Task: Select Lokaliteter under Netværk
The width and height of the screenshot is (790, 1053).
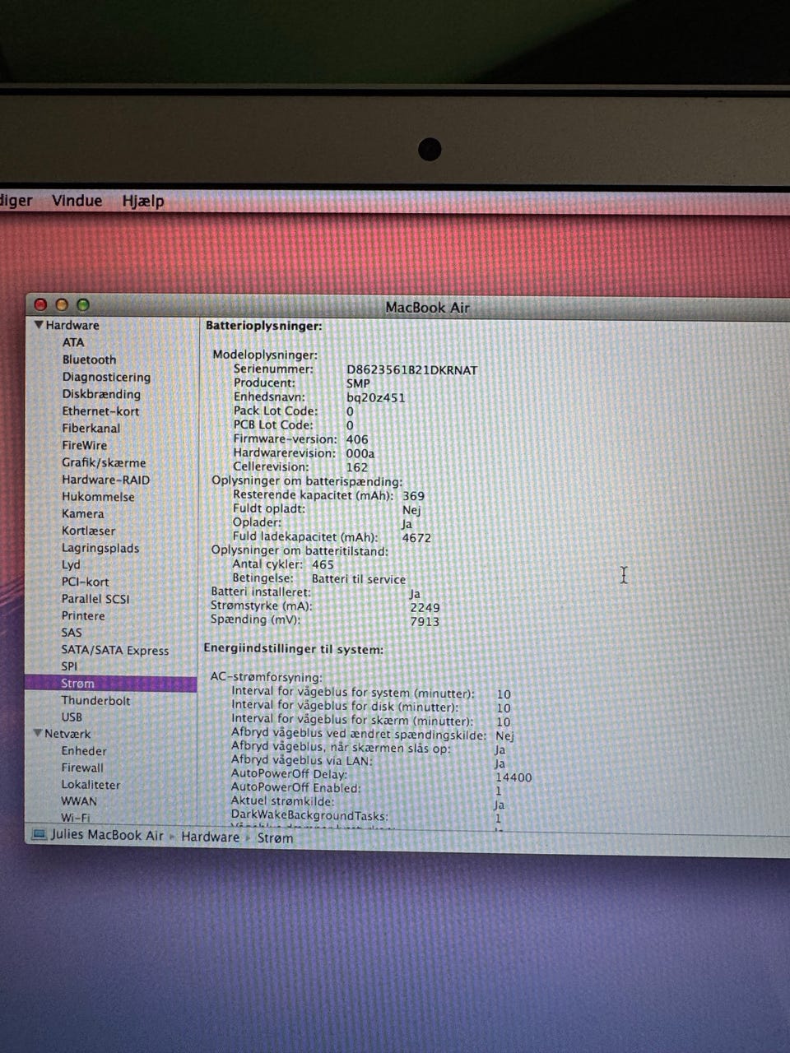Action: pos(91,785)
